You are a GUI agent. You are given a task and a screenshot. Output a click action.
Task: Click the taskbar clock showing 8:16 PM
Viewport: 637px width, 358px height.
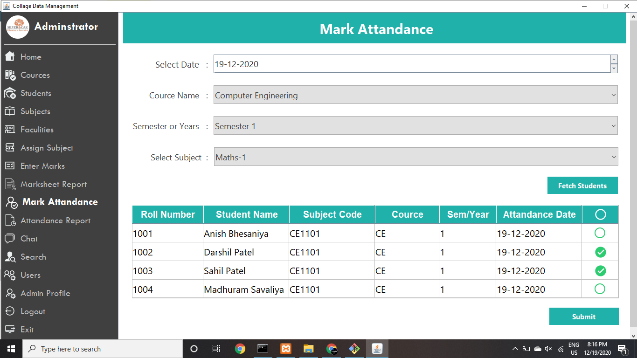(x=597, y=349)
